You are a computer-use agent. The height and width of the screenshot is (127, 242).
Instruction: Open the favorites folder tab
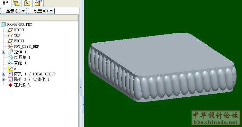pos(27,3)
